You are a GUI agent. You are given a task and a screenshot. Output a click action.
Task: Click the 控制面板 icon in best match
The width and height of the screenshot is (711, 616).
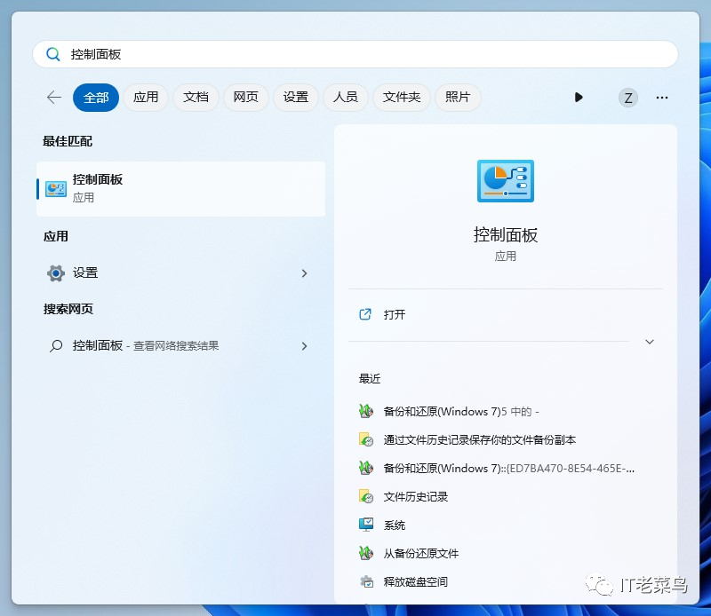tap(56, 189)
